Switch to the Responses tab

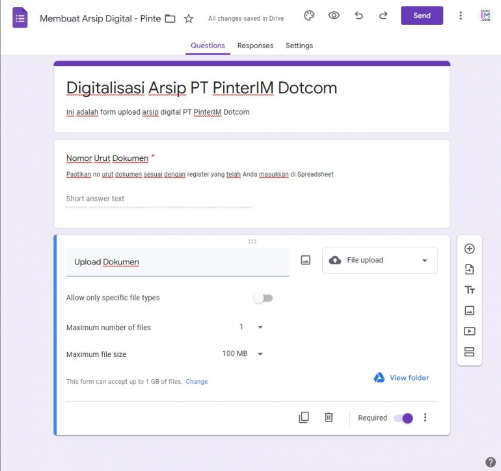pos(255,46)
